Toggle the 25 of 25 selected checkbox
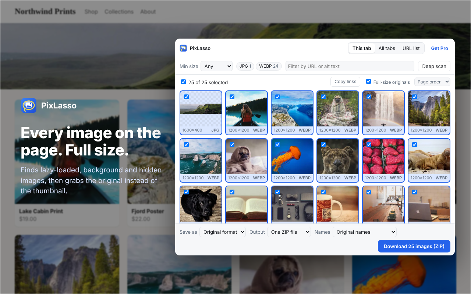Screen dimensions: 471x294 click(x=183, y=82)
